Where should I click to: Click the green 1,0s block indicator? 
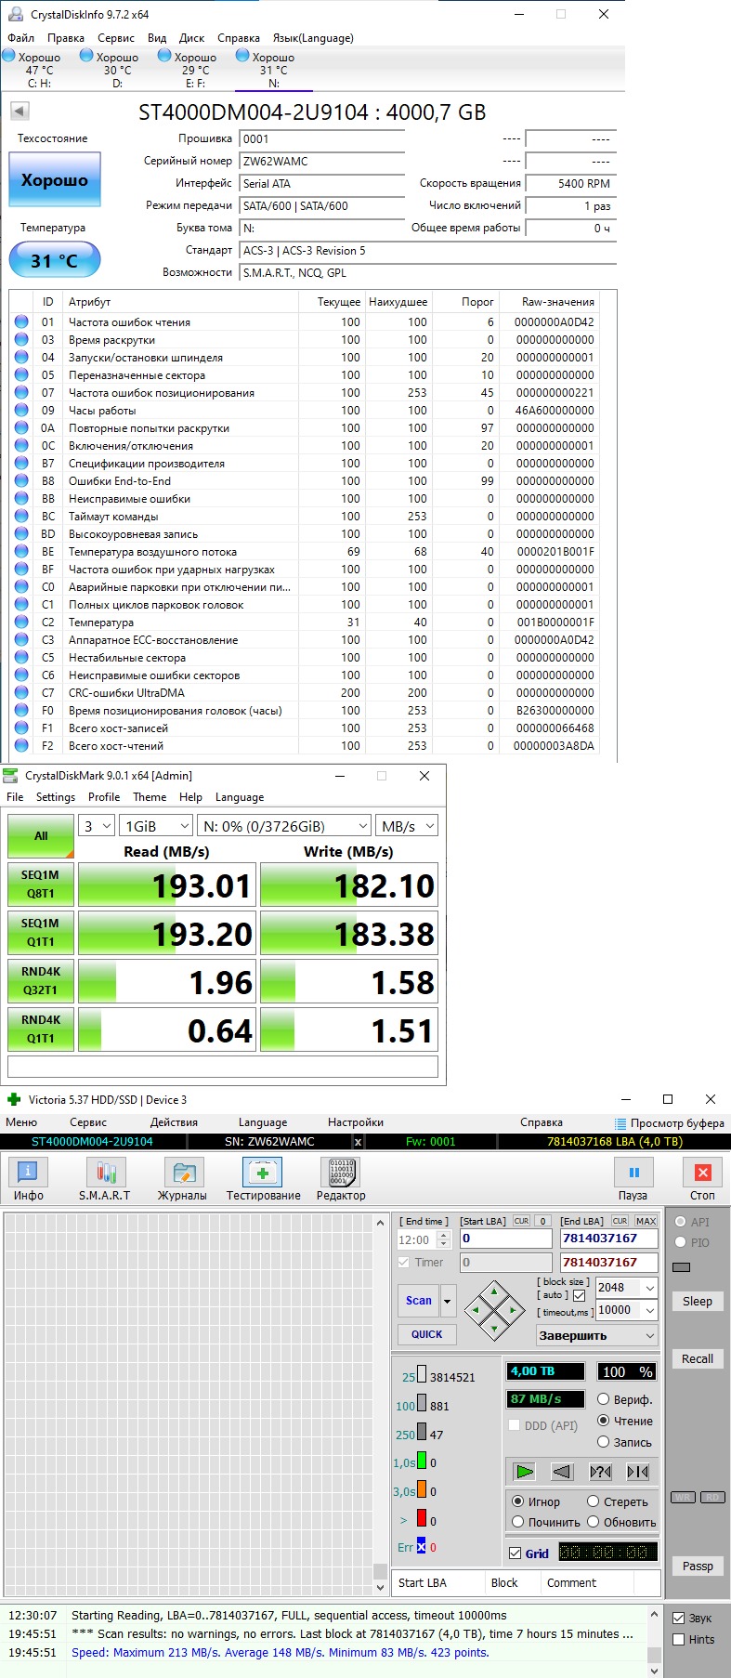click(x=422, y=1462)
